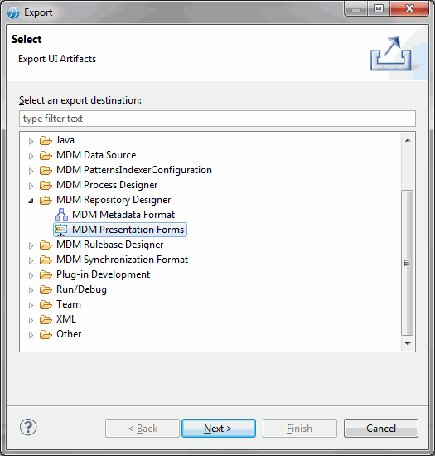This screenshot has width=435, height=456.
Task: Select the Run/Debug label
Action: click(82, 289)
